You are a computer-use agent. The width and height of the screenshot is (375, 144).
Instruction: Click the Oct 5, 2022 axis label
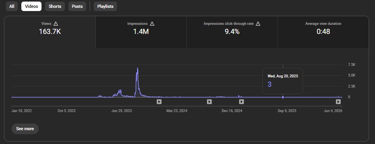67,111
